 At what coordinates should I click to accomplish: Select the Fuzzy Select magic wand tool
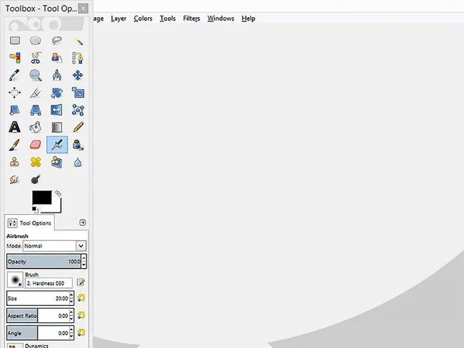(x=78, y=41)
